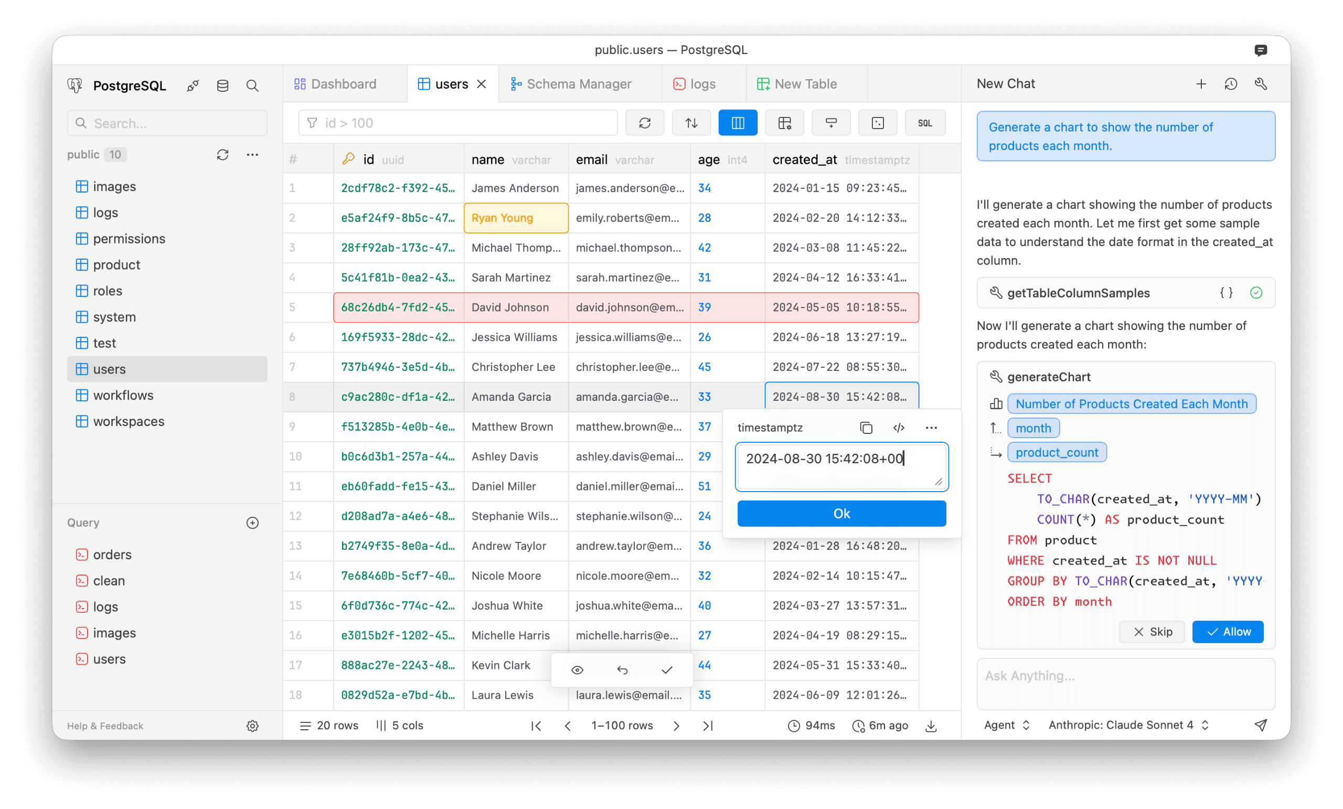
Task: Approve the edit with the checkmark toggle
Action: (666, 670)
